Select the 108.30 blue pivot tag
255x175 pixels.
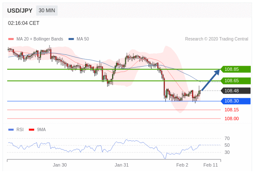[236, 101]
